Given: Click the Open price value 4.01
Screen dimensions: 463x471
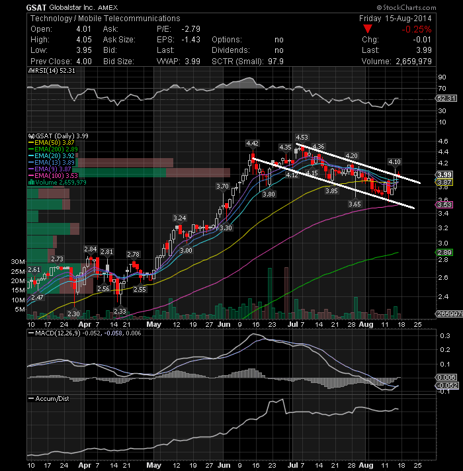Looking at the screenshot, I should pos(83,29).
